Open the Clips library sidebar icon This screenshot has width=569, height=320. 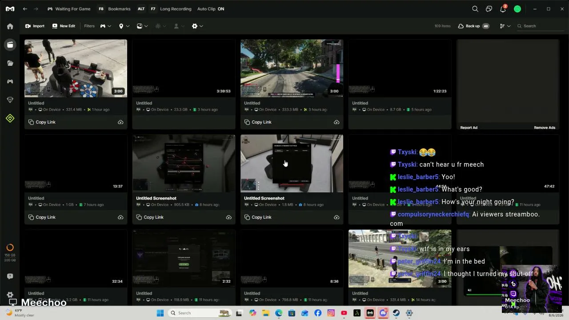(x=10, y=44)
